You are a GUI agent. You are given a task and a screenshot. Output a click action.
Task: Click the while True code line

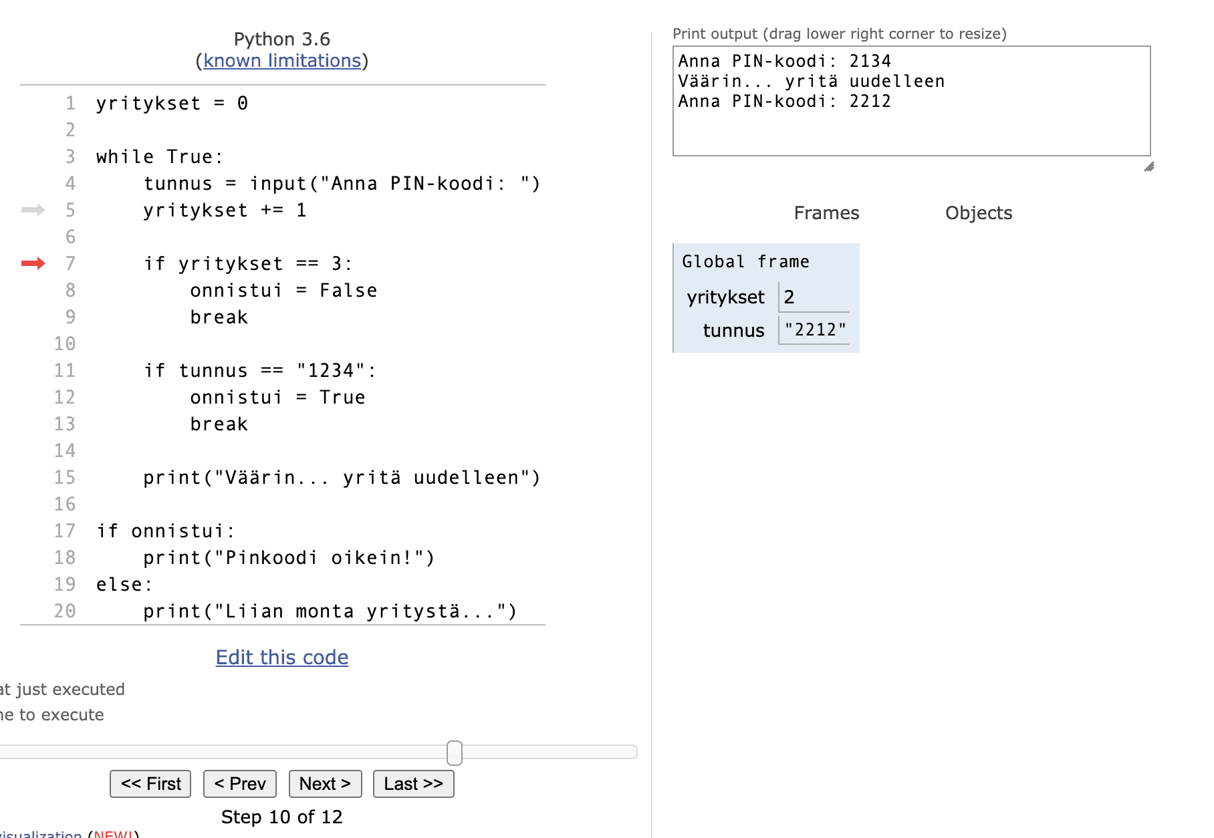click(159, 157)
